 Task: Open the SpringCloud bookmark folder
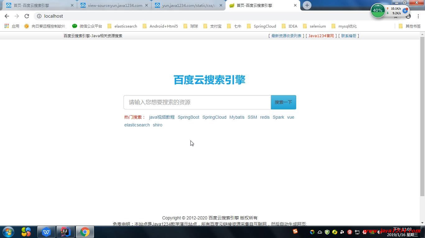[261, 26]
